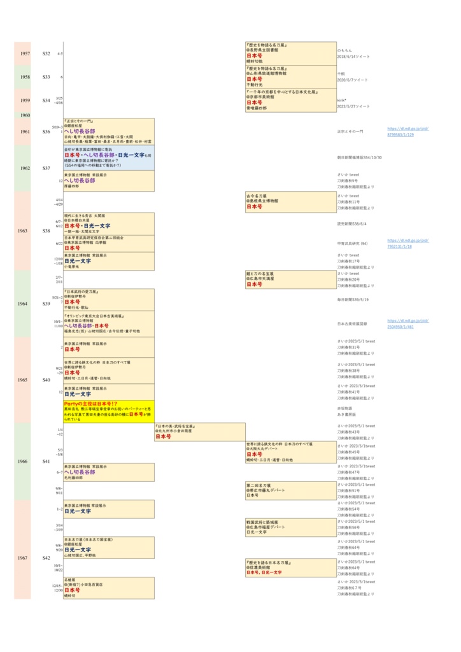Screen dimensions: 461x652
Task: Click the のももん 2018/6/14ツイート source note
Action: 353,53
